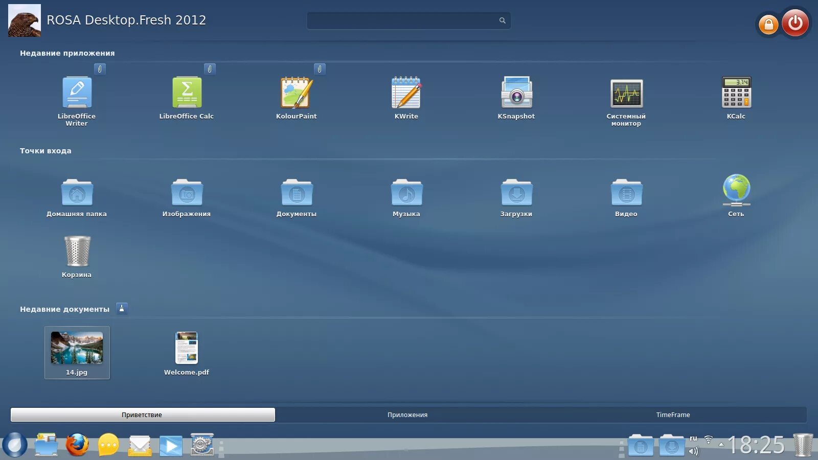This screenshot has height=460, width=818.
Task: Open system settings gear in the panel
Action: 202,445
